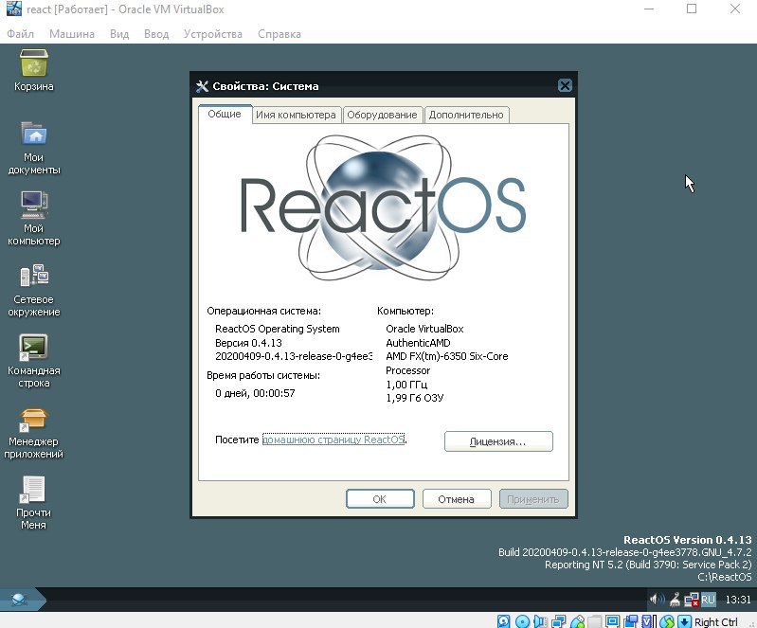Image resolution: width=757 pixels, height=628 pixels.
Task: Click the Right Ctrl host key label
Action: pos(716,621)
